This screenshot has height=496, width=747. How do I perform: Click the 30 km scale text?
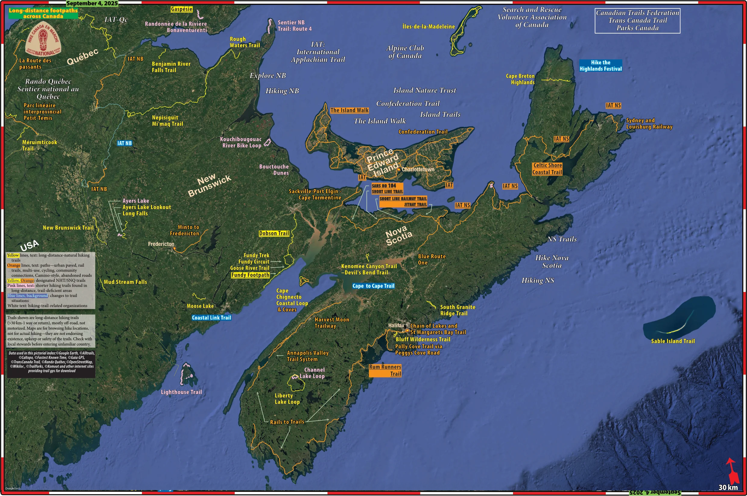tap(728, 488)
